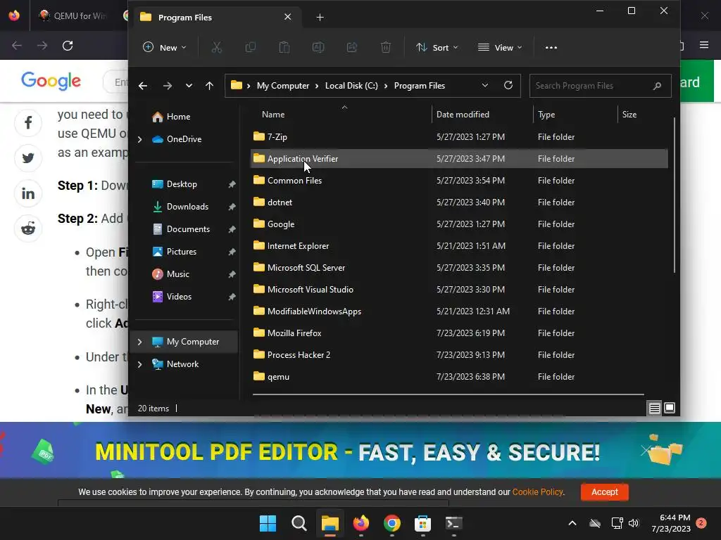Accept cookies on the web page
The image size is (721, 540).
pyautogui.click(x=604, y=491)
